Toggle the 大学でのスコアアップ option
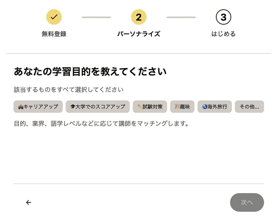 point(98,107)
